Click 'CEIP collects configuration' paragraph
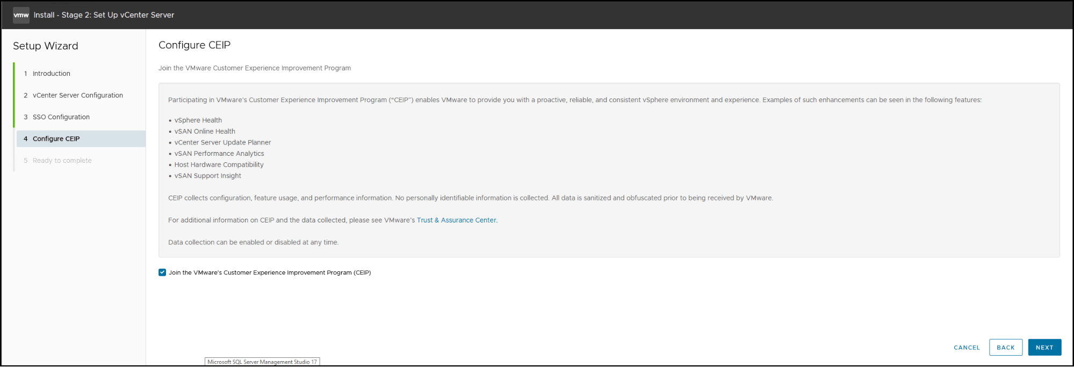1074x367 pixels. pos(471,198)
